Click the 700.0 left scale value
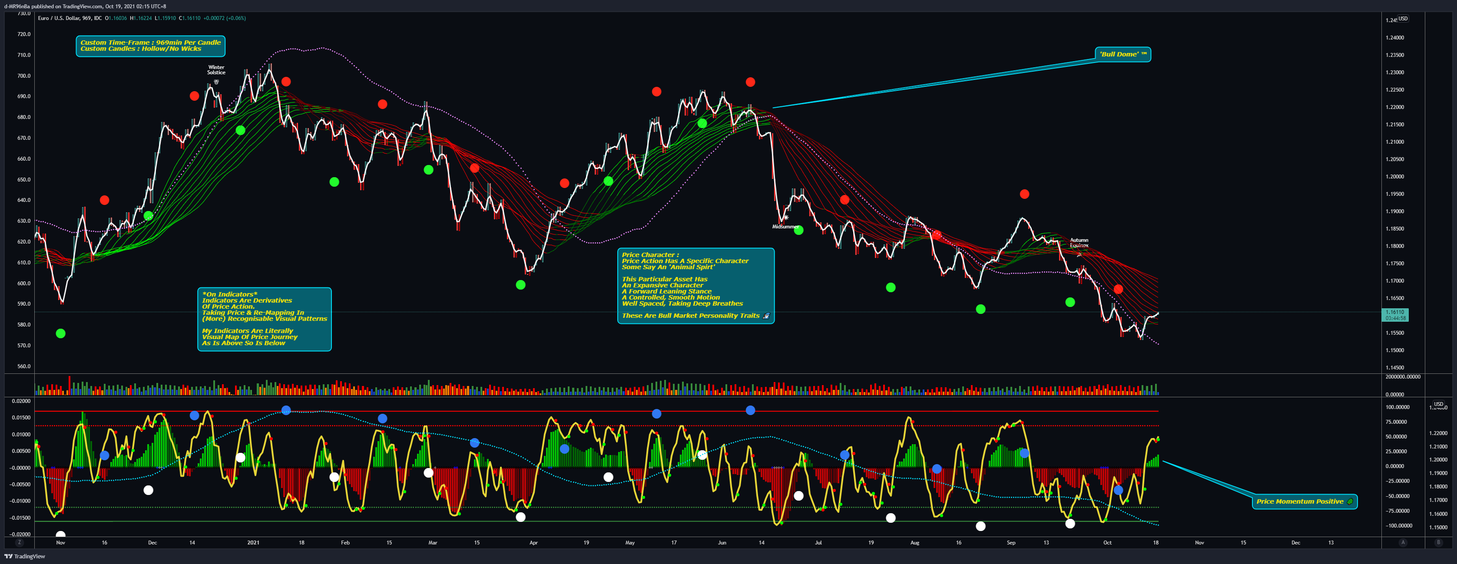 pyautogui.click(x=24, y=76)
